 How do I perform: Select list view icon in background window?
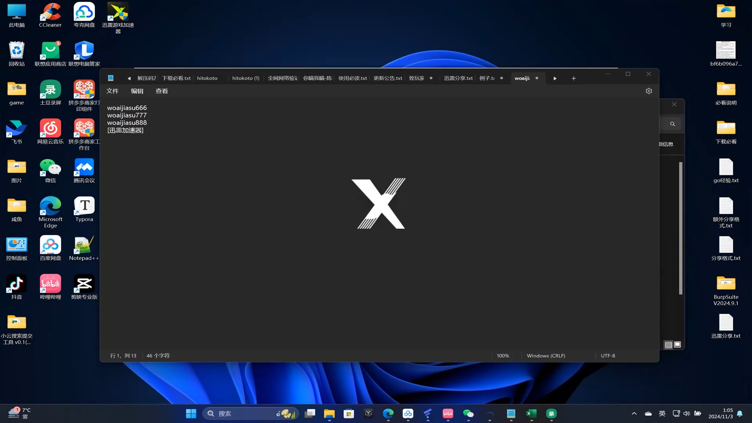(669, 345)
